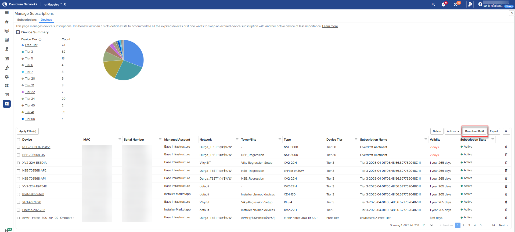Open the filter icon on MAC column
The height and width of the screenshot is (232, 515).
[x=120, y=140]
